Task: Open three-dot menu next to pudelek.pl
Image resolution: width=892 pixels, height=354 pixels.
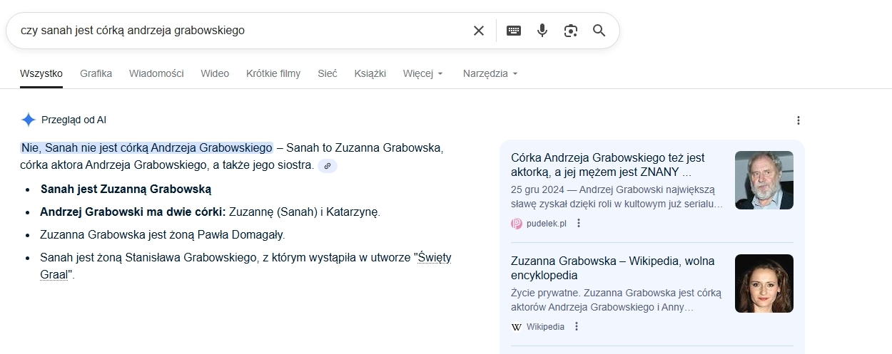Action: point(579,224)
